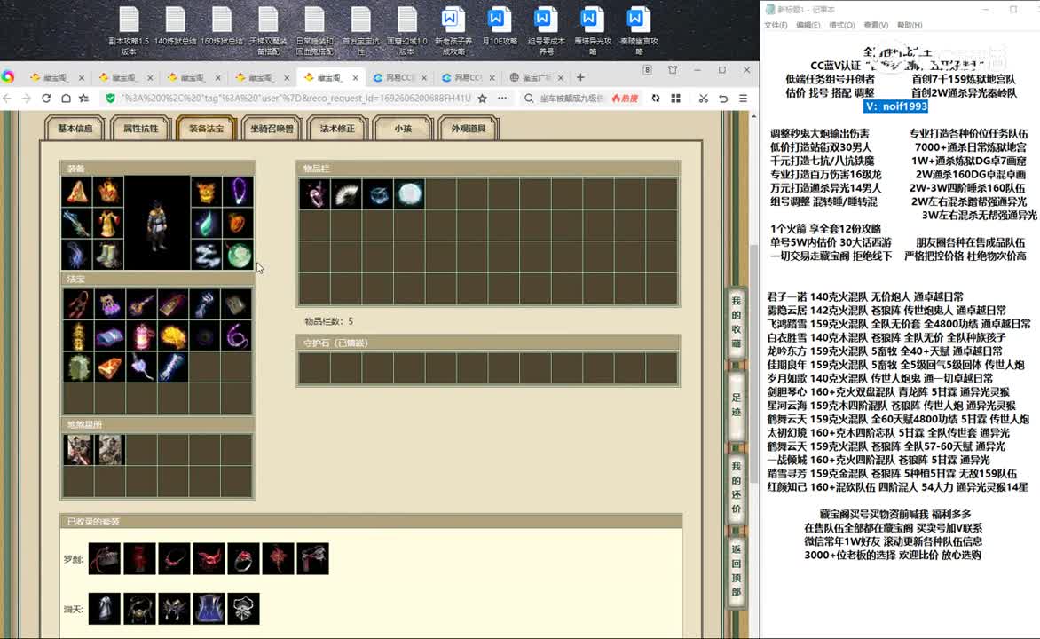The width and height of the screenshot is (1040, 639).
Task: Open the 基本信息 tab
Action: pyautogui.click(x=75, y=128)
